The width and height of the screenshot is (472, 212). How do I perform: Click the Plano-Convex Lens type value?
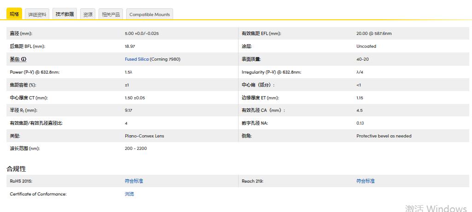(144, 136)
